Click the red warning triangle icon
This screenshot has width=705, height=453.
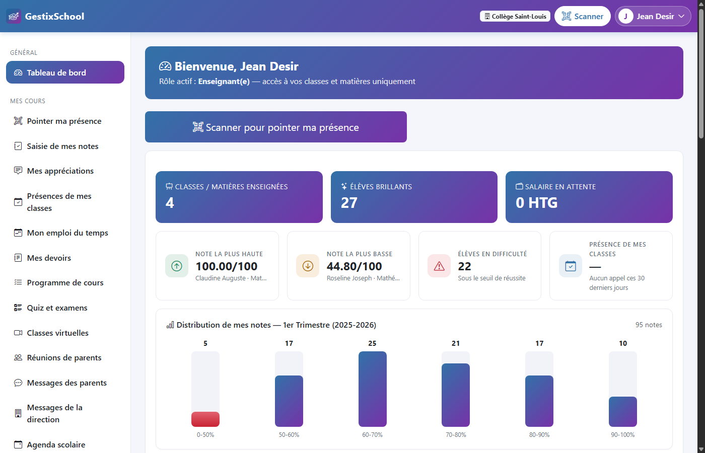click(439, 266)
